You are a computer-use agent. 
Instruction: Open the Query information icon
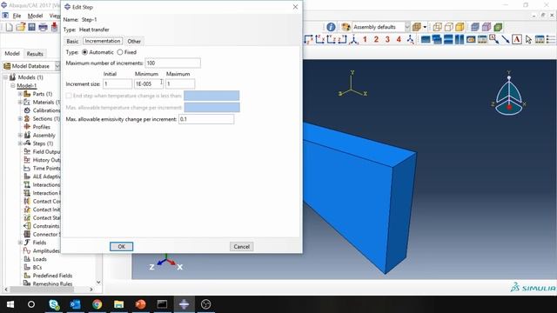click(x=331, y=27)
